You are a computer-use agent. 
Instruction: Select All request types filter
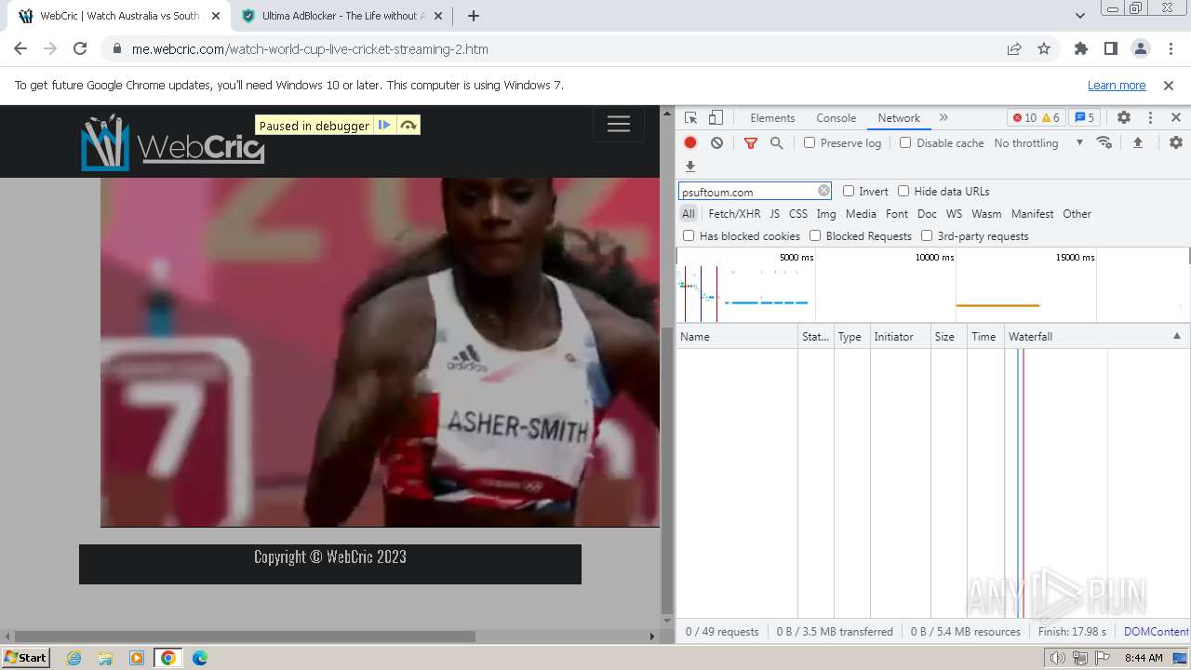pyautogui.click(x=689, y=214)
